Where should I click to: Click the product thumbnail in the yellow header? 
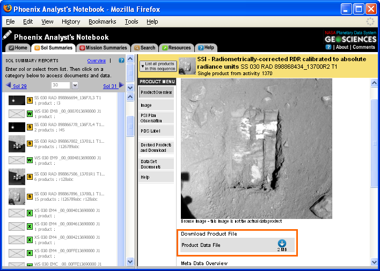187,65
